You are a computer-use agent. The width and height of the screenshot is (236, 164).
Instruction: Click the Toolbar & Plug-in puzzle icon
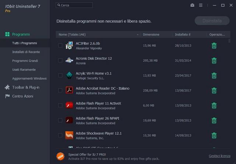pos(7,87)
